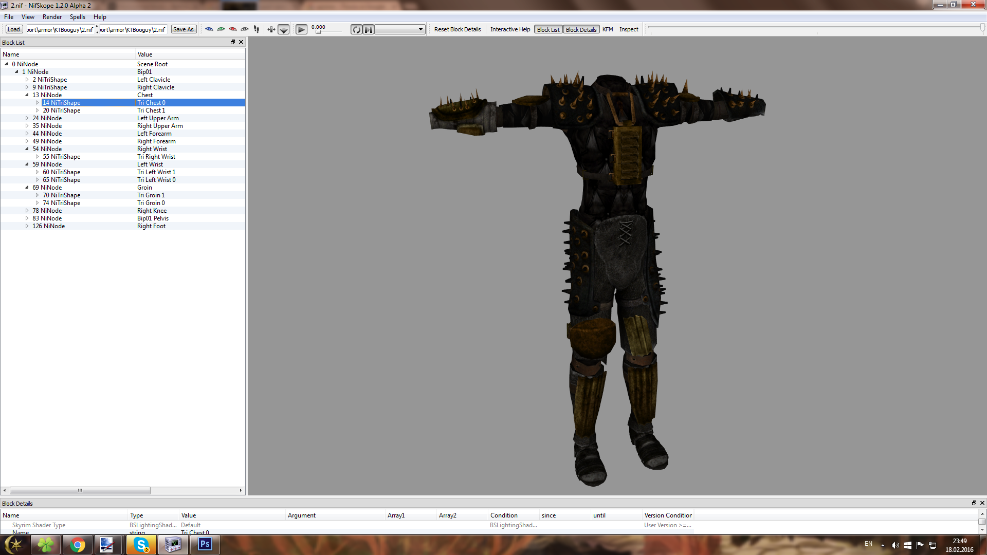
Task: Click the Argument column header in Block Details
Action: [335, 515]
